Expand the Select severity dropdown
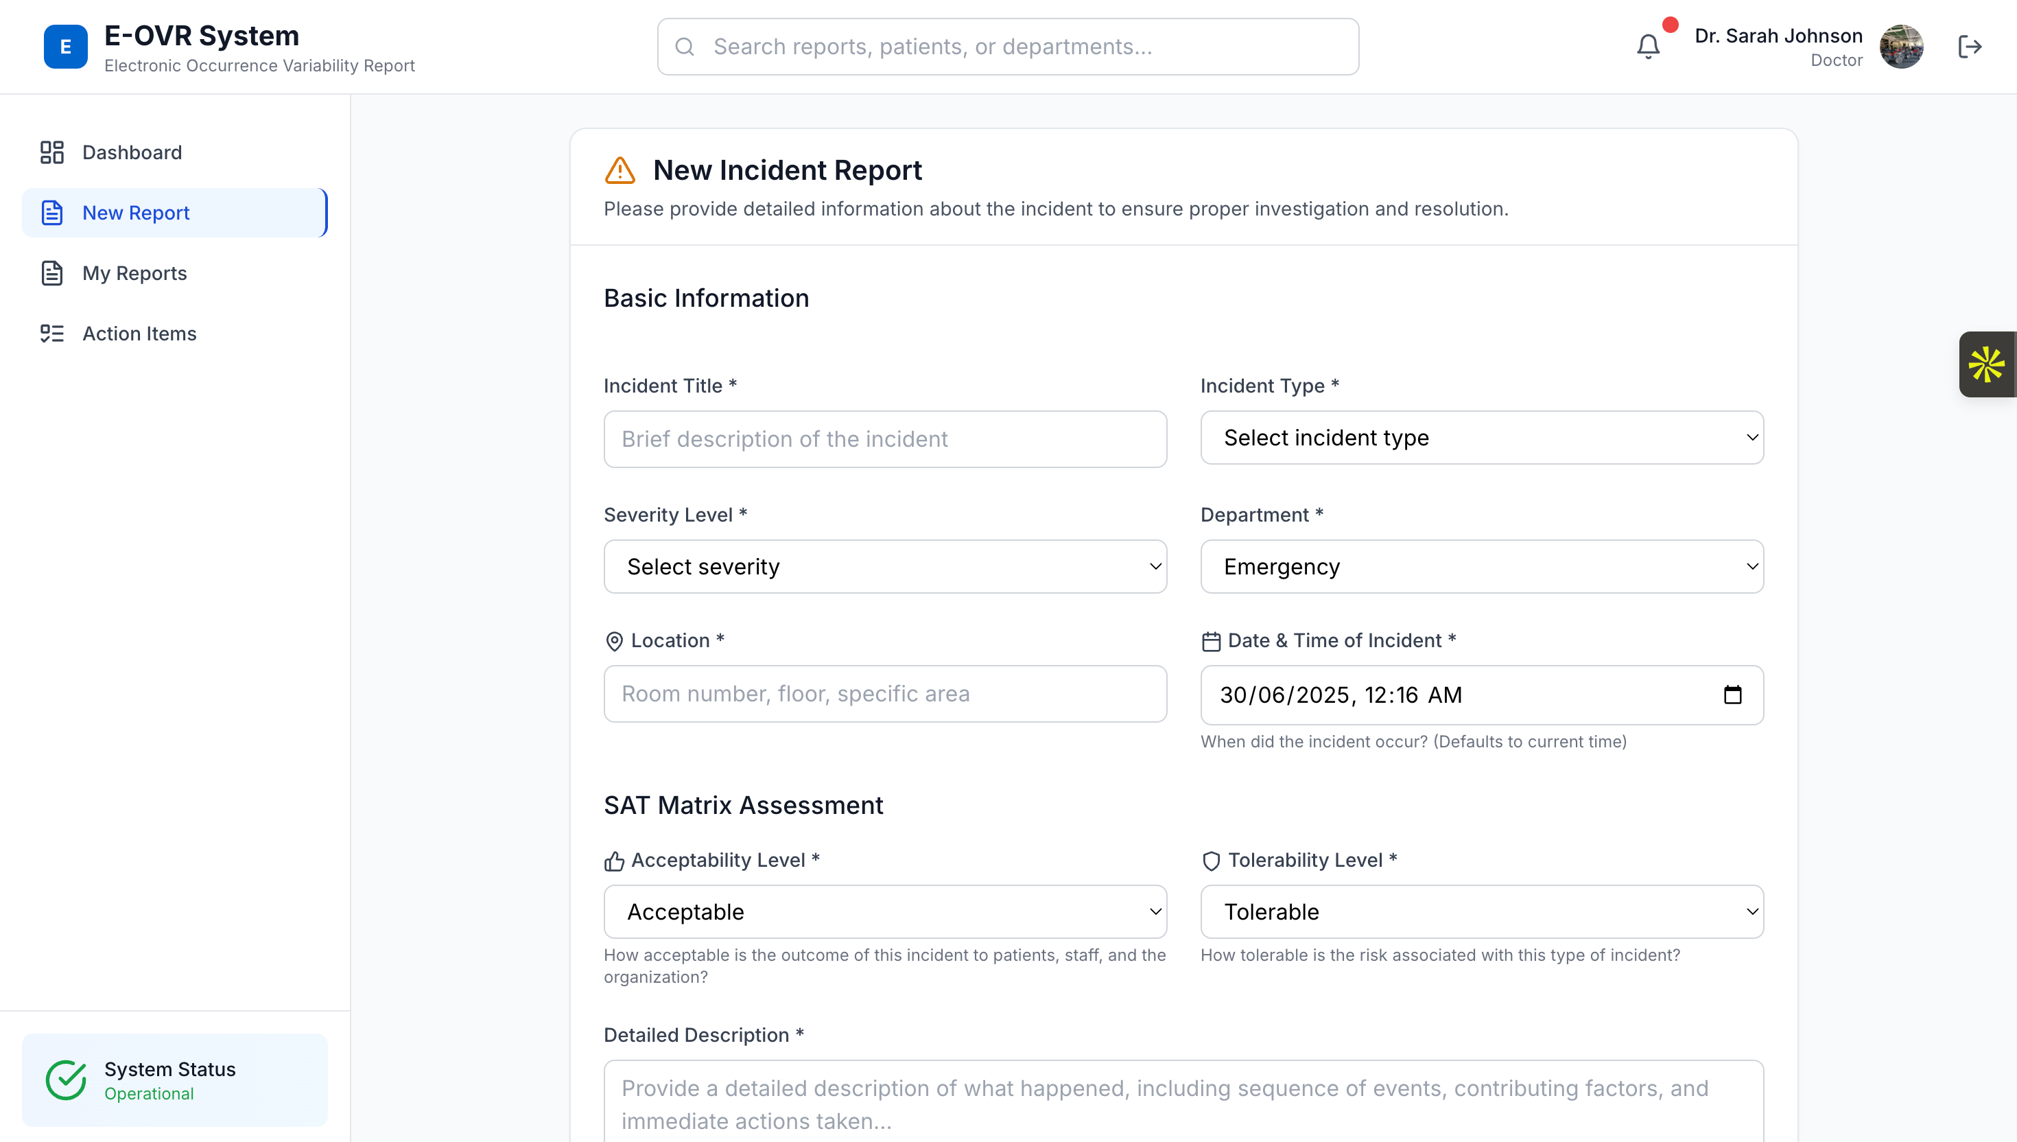The image size is (2017, 1142). [885, 566]
